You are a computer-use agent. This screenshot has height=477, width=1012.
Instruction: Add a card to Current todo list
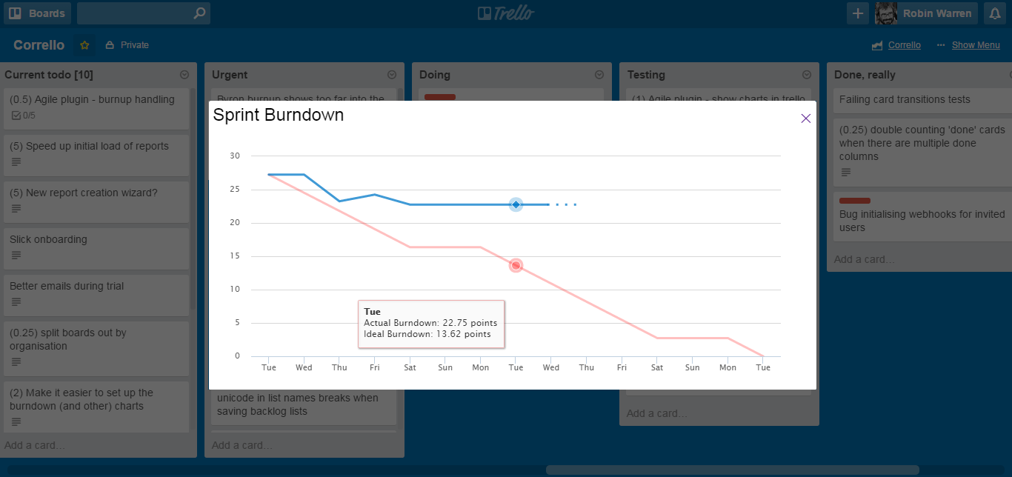[34, 445]
